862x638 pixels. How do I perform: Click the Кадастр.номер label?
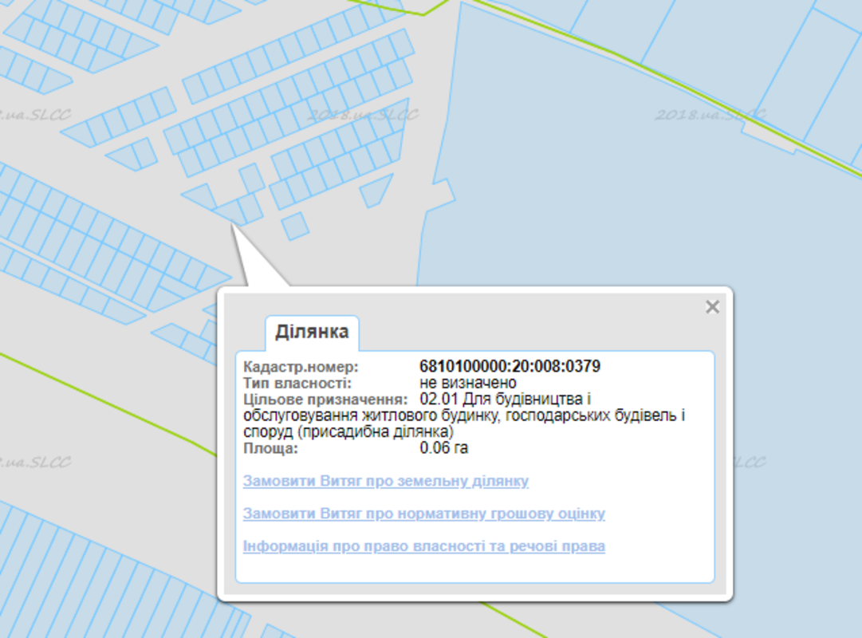[301, 367]
